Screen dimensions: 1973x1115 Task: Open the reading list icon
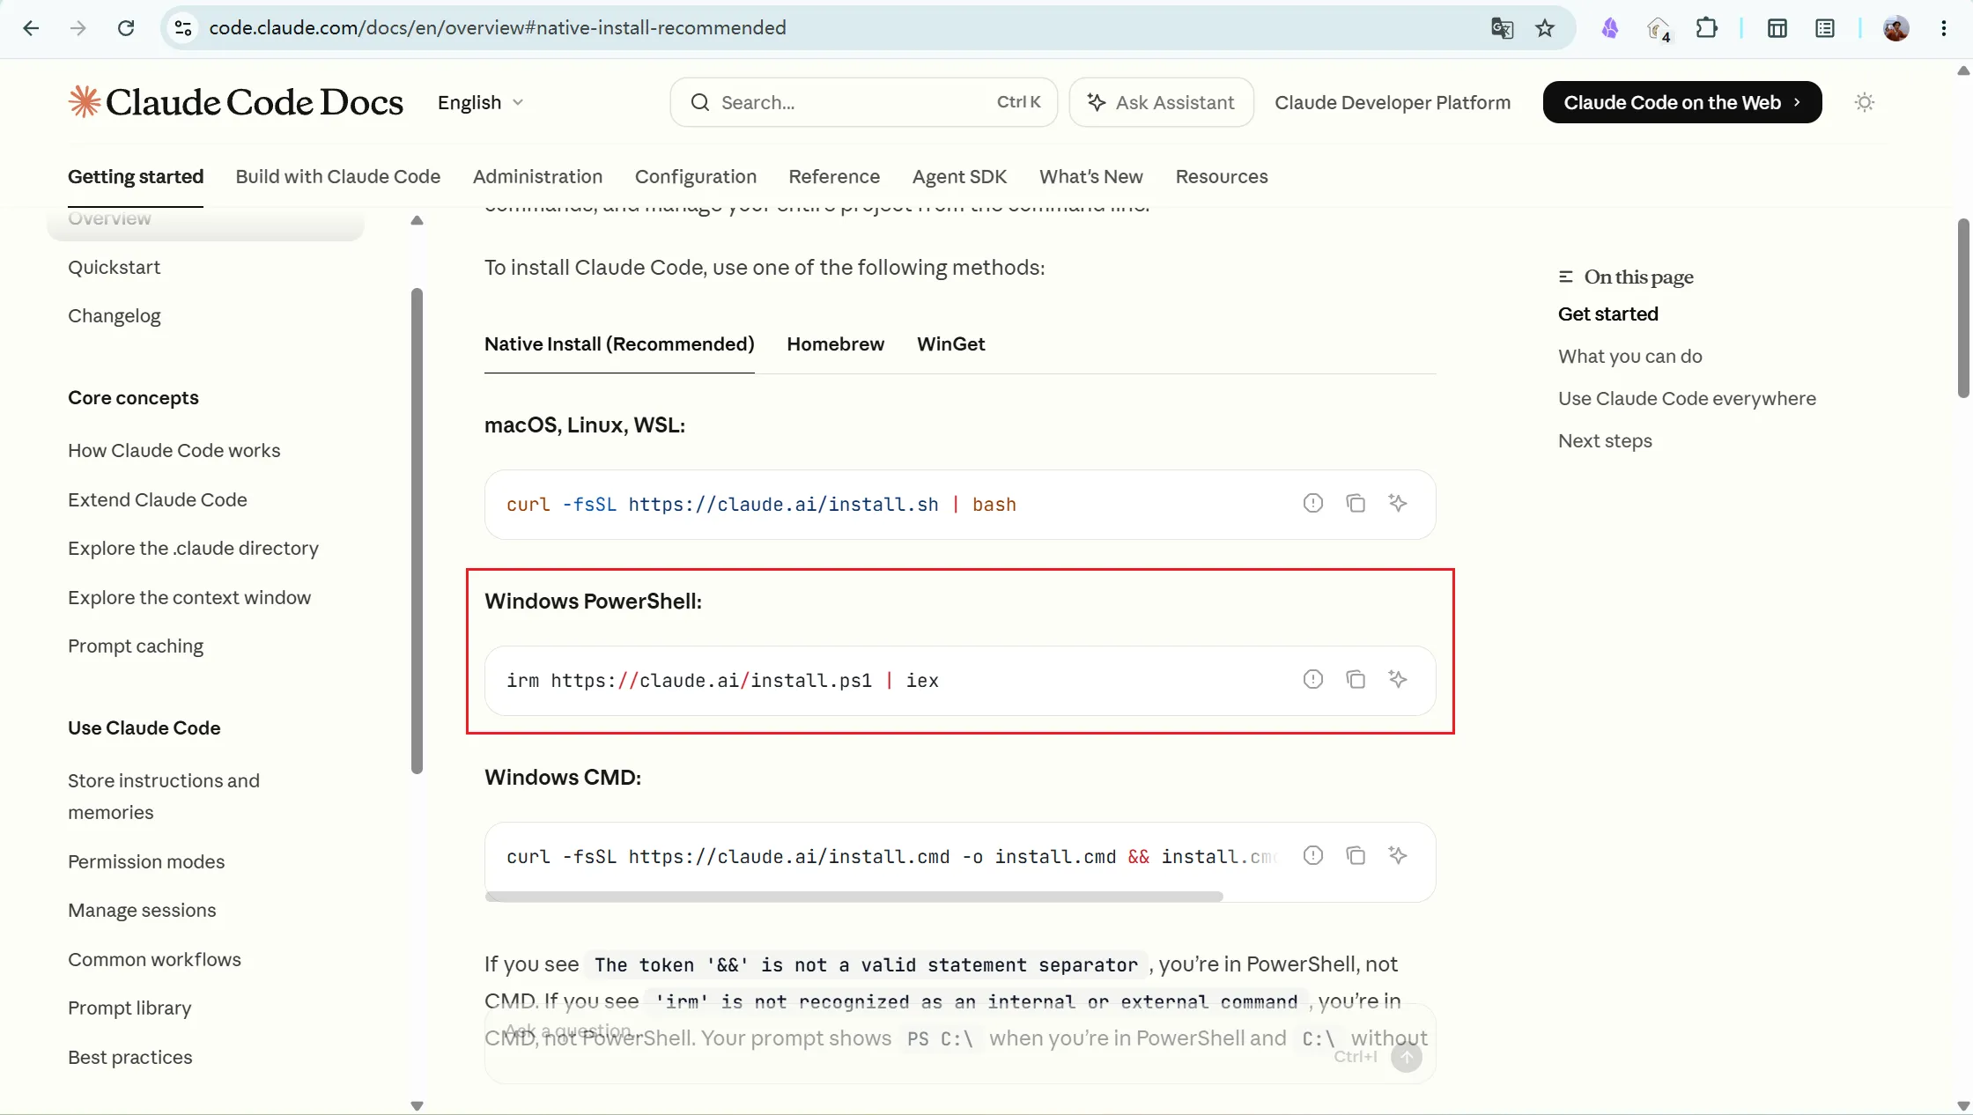click(1825, 28)
